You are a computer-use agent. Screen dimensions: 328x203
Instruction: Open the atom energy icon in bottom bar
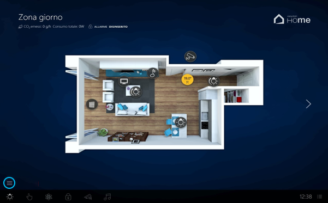tap(49, 196)
